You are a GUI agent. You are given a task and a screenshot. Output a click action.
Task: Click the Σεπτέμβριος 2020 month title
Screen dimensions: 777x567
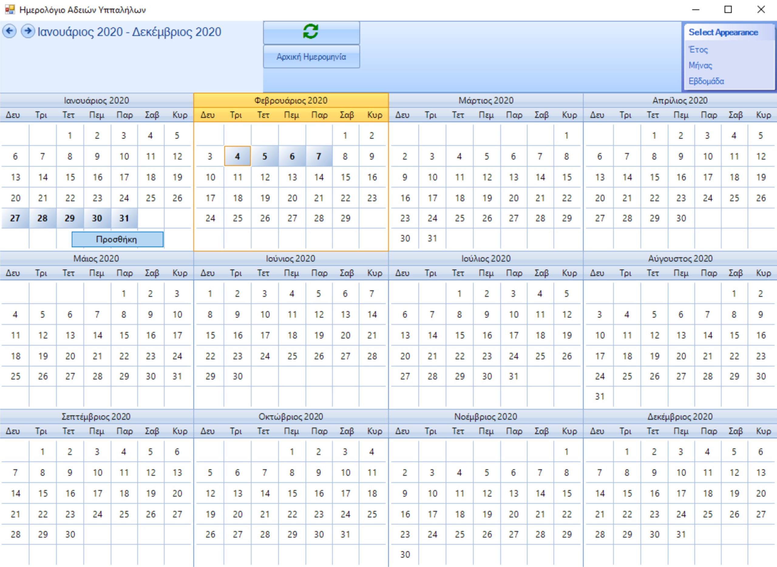96,417
